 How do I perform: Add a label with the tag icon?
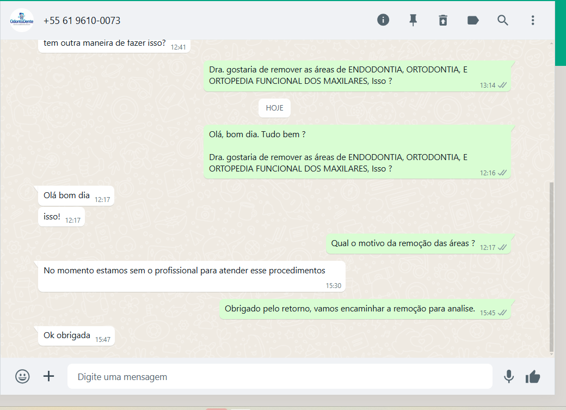[x=473, y=20]
